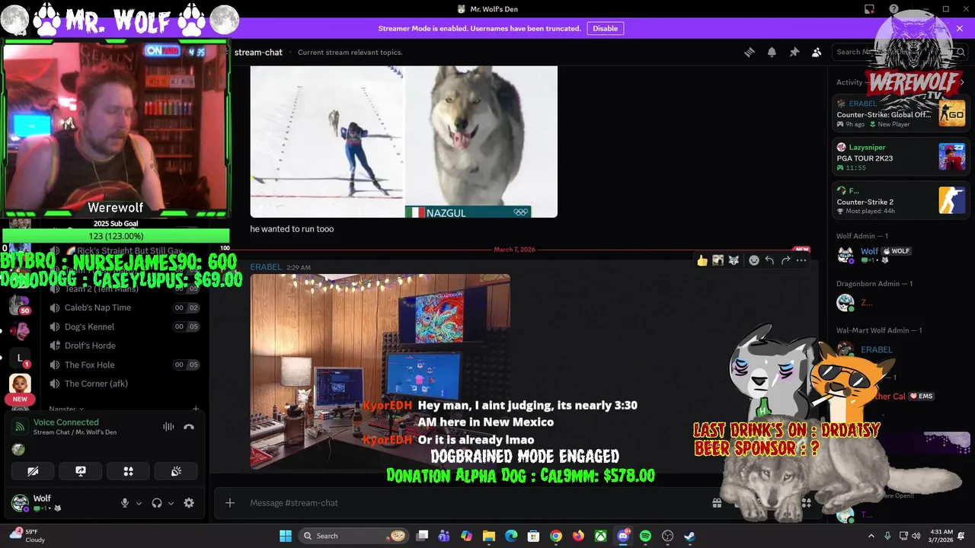The image size is (975, 548).
Task: Show hidden system tray icons chevron
Action: [x=871, y=536]
